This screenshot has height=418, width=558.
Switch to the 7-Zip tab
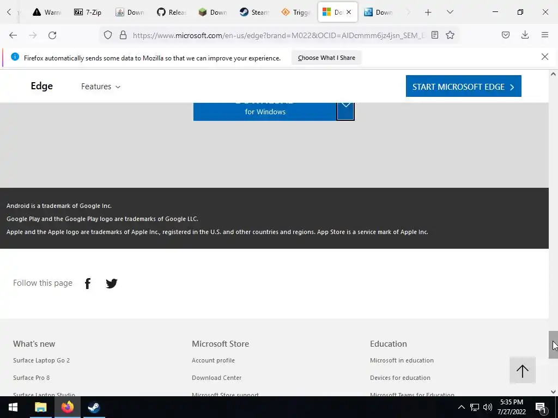(x=88, y=12)
